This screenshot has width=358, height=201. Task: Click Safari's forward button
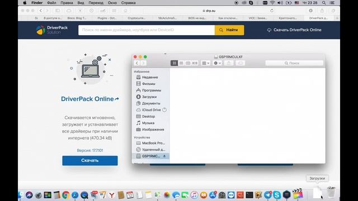tap(47, 11)
